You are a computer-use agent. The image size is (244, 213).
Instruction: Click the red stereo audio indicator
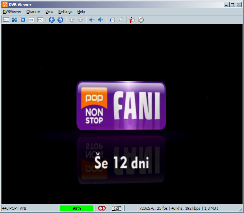click(102, 208)
